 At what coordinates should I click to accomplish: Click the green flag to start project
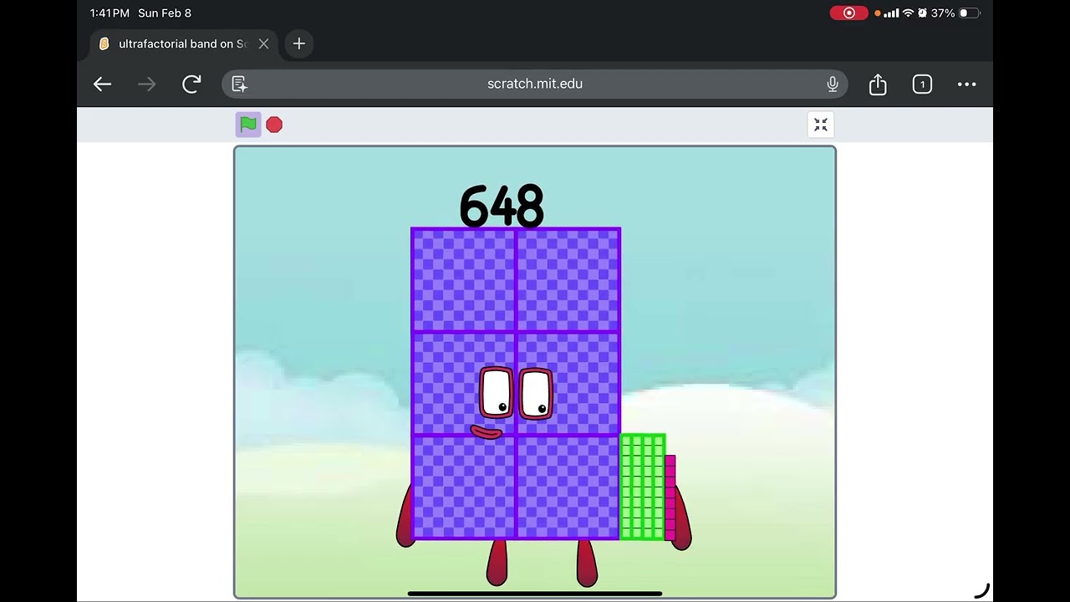pyautogui.click(x=248, y=125)
